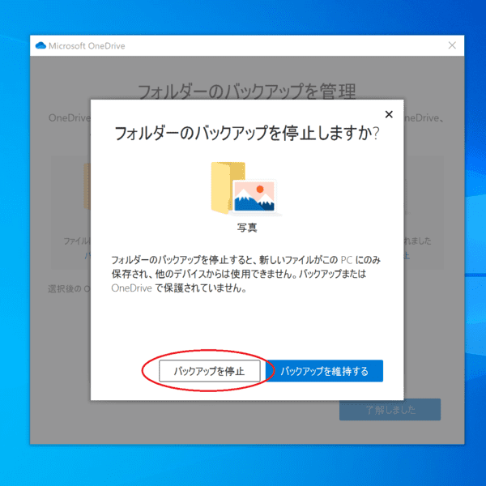Click the warning paragraph about stopping backup
Image resolution: width=486 pixels, height=486 pixels.
point(245,274)
